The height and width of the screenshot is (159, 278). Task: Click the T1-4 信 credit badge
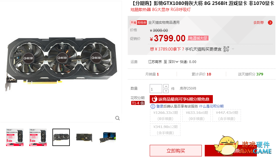coord(138,103)
